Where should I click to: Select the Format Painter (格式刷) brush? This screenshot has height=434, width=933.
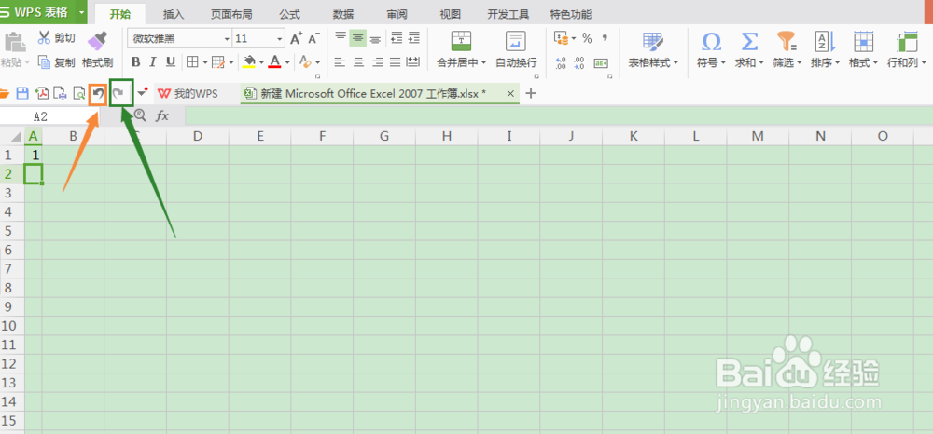coord(97,40)
